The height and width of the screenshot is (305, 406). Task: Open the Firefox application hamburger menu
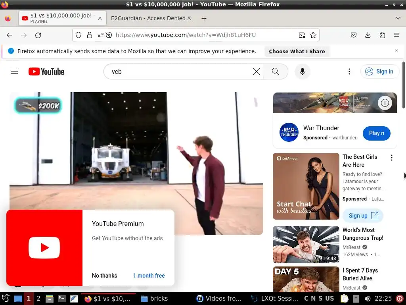pos(396,35)
